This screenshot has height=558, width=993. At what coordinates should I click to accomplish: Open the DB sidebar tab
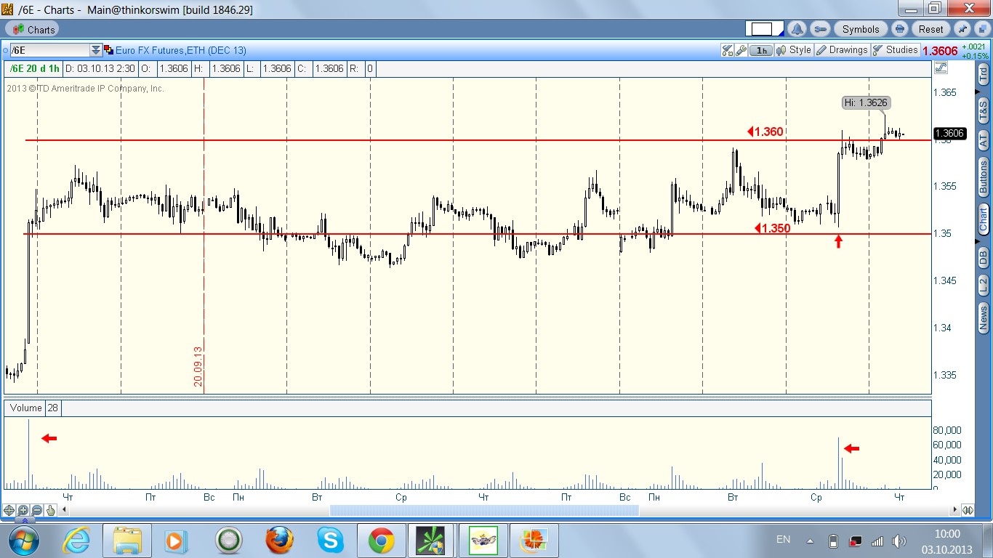click(984, 256)
